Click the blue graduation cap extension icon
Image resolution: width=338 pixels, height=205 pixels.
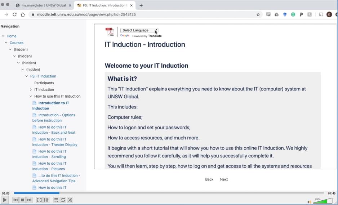(285, 14)
